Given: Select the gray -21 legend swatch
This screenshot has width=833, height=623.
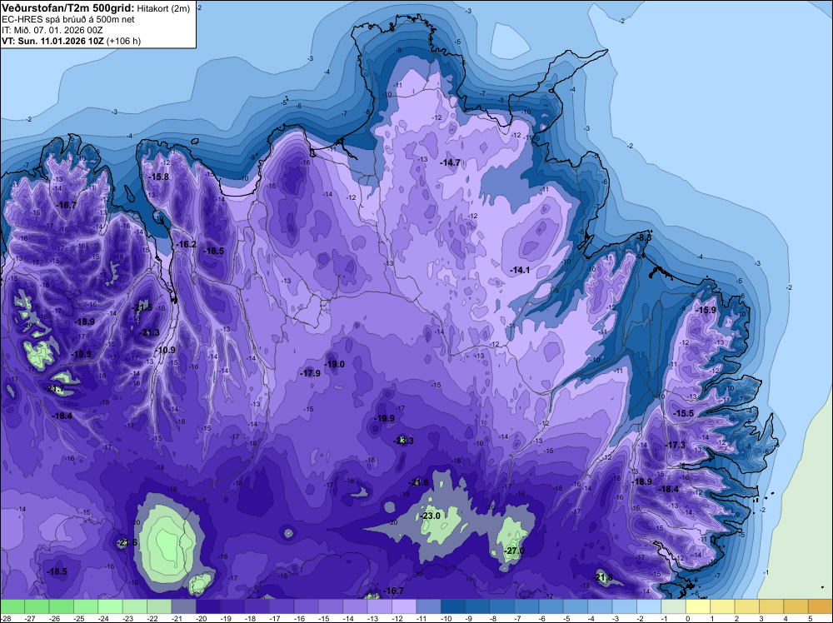Looking at the screenshot, I should pos(184,607).
